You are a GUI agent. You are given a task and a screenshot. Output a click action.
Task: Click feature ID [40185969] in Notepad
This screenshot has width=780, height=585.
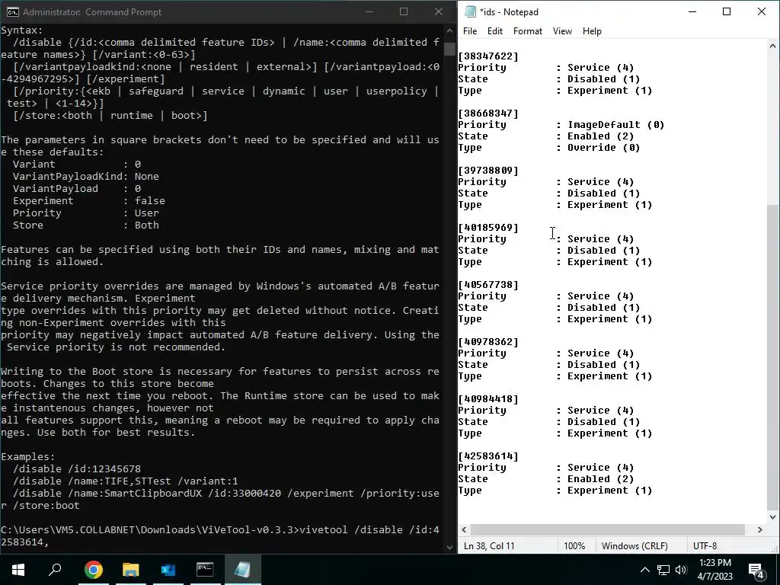point(488,228)
